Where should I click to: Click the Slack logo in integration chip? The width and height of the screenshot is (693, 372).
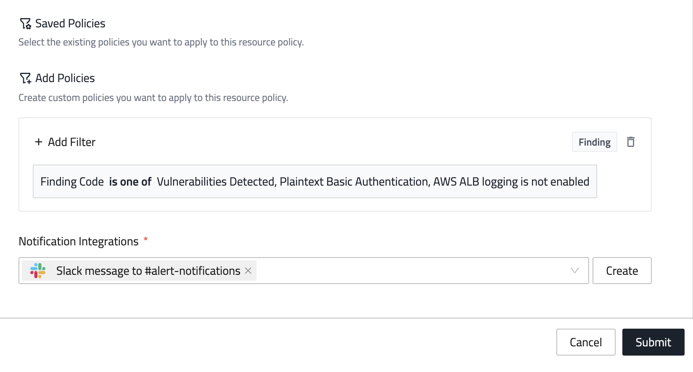(38, 271)
